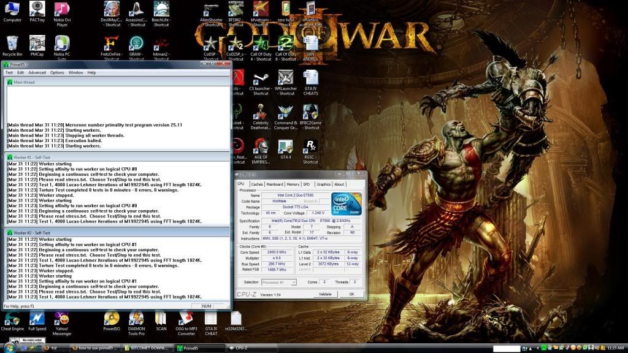The height and width of the screenshot is (353, 628).
Task: Open Yahoo! Messenger icon
Action: pos(62,324)
